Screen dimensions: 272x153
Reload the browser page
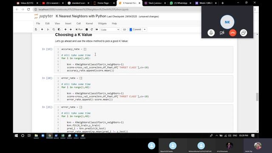click(x=28, y=9)
